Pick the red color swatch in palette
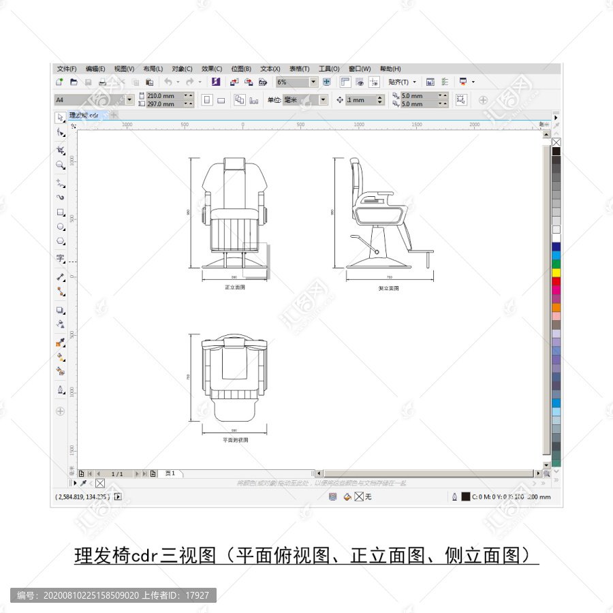 coord(556,281)
